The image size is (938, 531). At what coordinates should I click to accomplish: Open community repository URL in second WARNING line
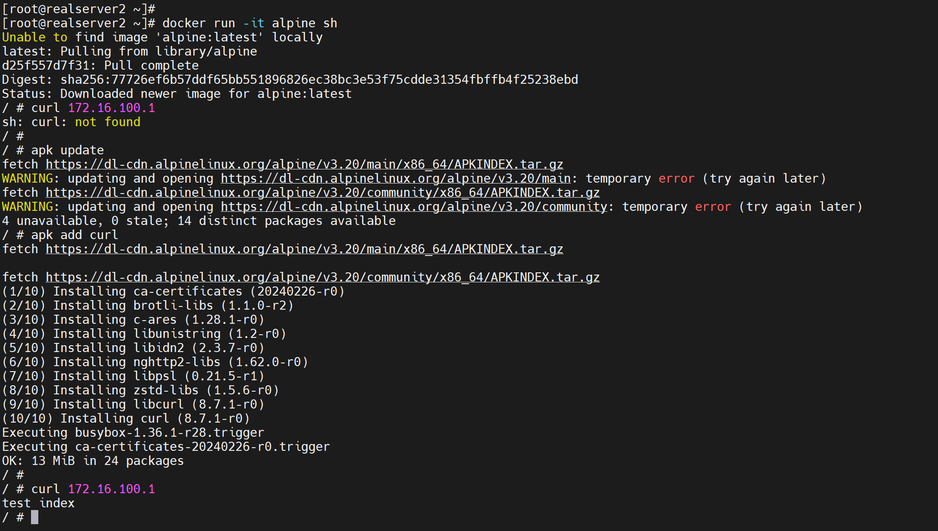click(414, 207)
